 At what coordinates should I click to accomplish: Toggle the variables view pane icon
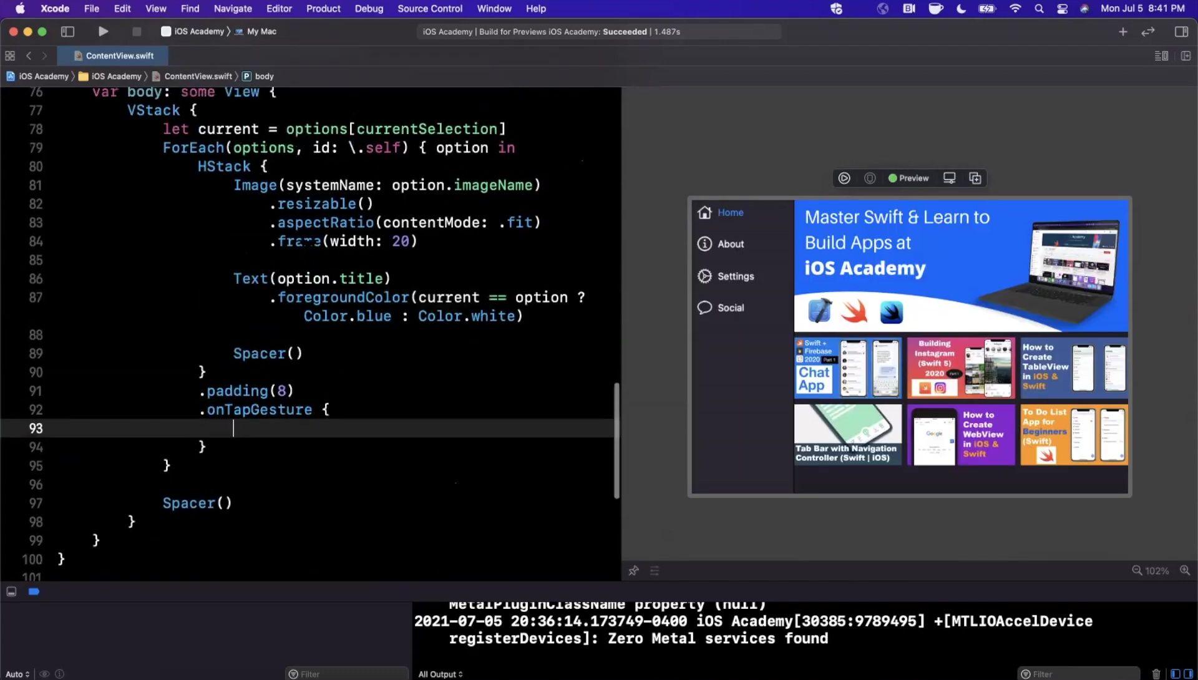[x=1176, y=674]
